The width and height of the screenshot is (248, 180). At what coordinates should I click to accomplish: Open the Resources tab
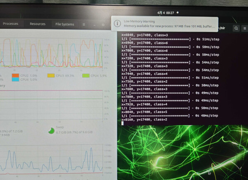coord(38,24)
